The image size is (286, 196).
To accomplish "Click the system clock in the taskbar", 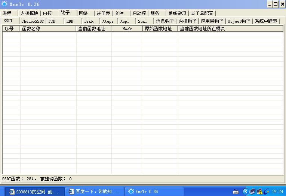I will click(x=277, y=192).
